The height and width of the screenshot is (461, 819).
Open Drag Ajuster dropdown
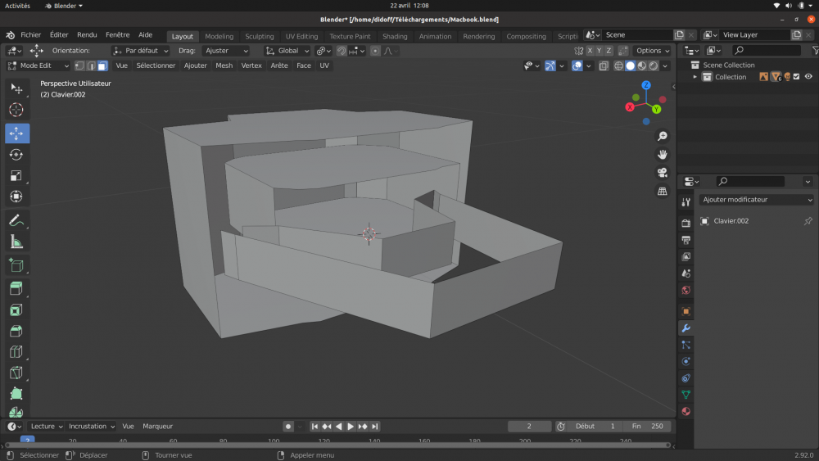[x=226, y=51]
